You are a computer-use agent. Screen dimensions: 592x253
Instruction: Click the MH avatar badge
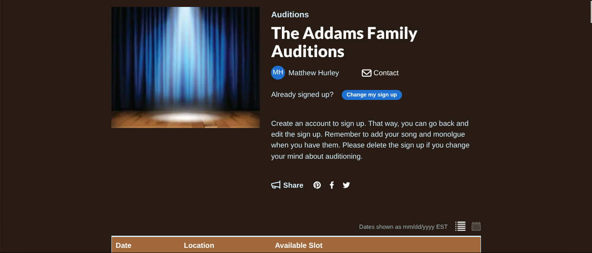(x=278, y=73)
